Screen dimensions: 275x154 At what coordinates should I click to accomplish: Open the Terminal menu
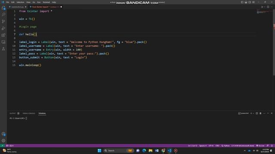[46, 2]
